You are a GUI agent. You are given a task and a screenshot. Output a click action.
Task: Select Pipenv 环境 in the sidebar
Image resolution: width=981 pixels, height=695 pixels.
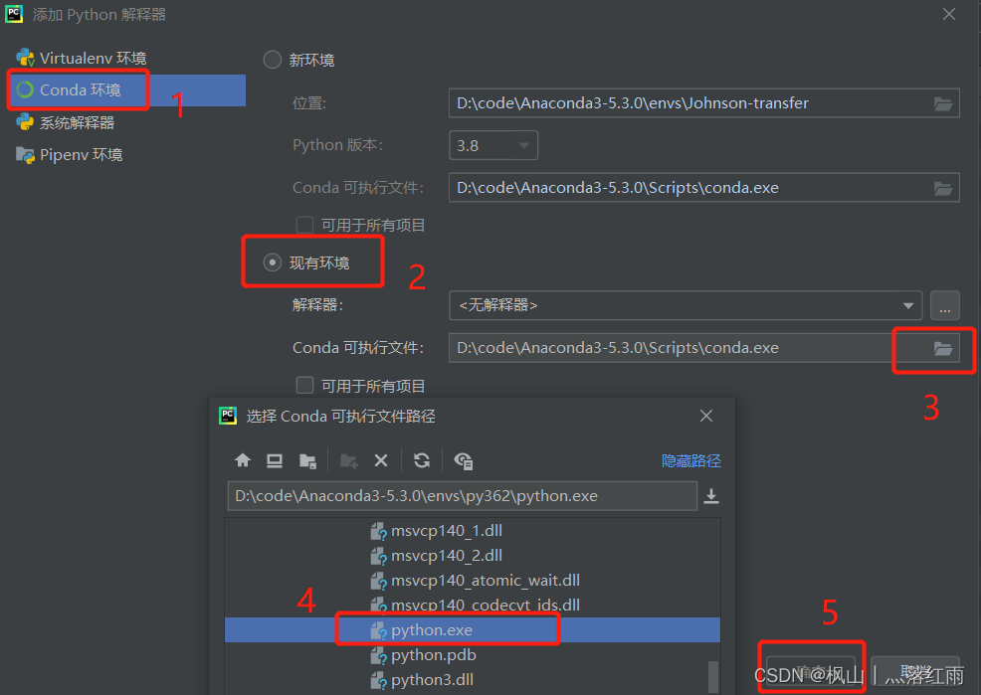click(x=70, y=154)
